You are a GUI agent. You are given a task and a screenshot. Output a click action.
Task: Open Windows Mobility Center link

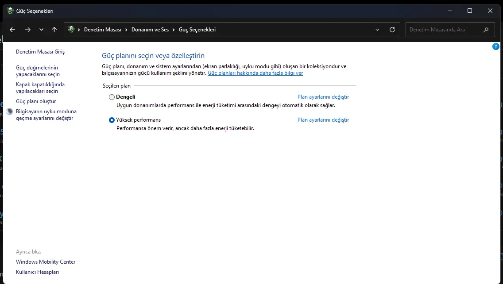point(46,262)
